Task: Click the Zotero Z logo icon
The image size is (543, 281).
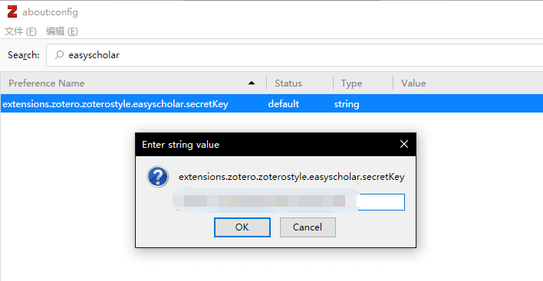Action: (x=12, y=11)
